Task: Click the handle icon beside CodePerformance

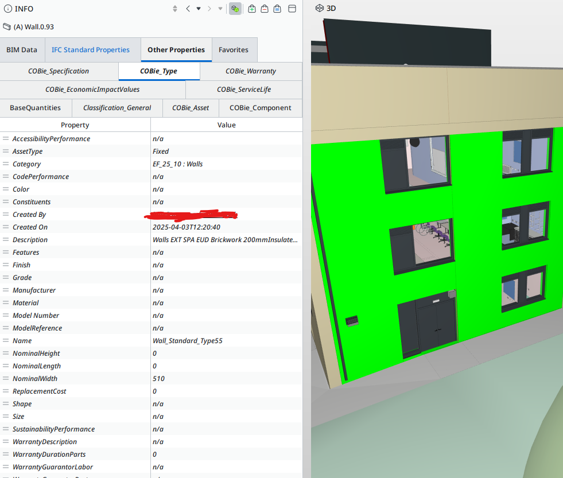Action: 6,176
